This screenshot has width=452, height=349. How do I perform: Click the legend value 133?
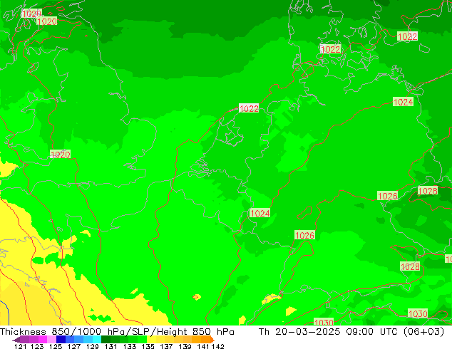pyautogui.click(x=130, y=346)
